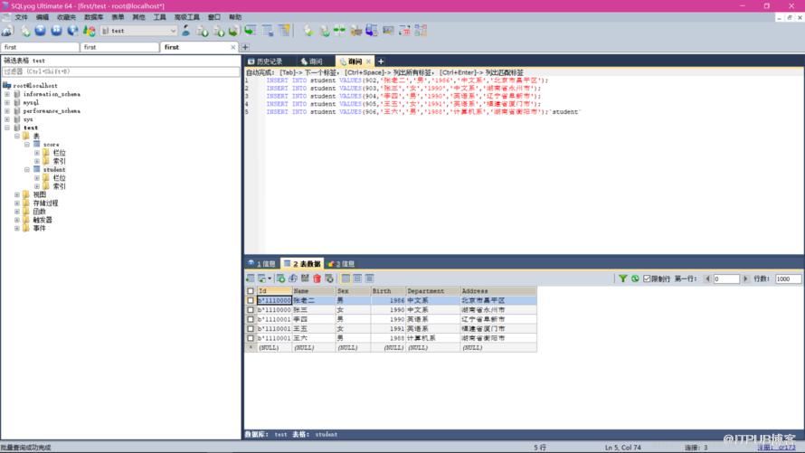The width and height of the screenshot is (805, 453).
Task: Expand the sys database node
Action: click(x=7, y=119)
